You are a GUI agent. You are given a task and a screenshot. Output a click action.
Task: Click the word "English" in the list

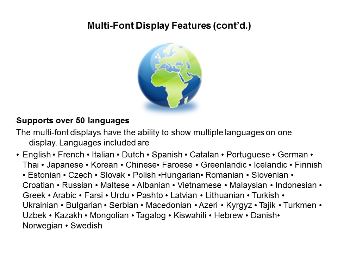(x=37, y=155)
